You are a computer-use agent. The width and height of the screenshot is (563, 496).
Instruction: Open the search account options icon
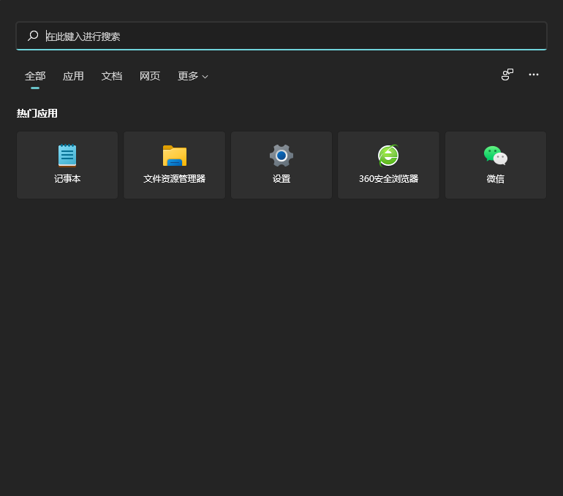(507, 75)
